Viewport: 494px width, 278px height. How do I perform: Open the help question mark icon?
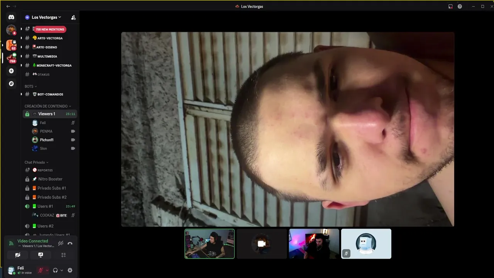click(x=460, y=6)
